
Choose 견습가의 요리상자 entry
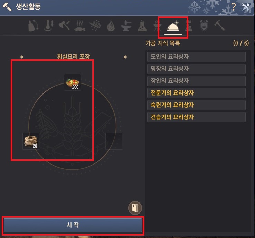coord(196,117)
